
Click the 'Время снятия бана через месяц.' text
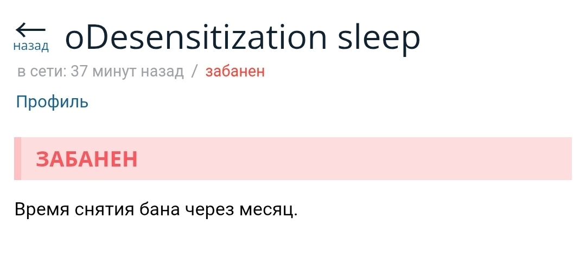click(156, 209)
